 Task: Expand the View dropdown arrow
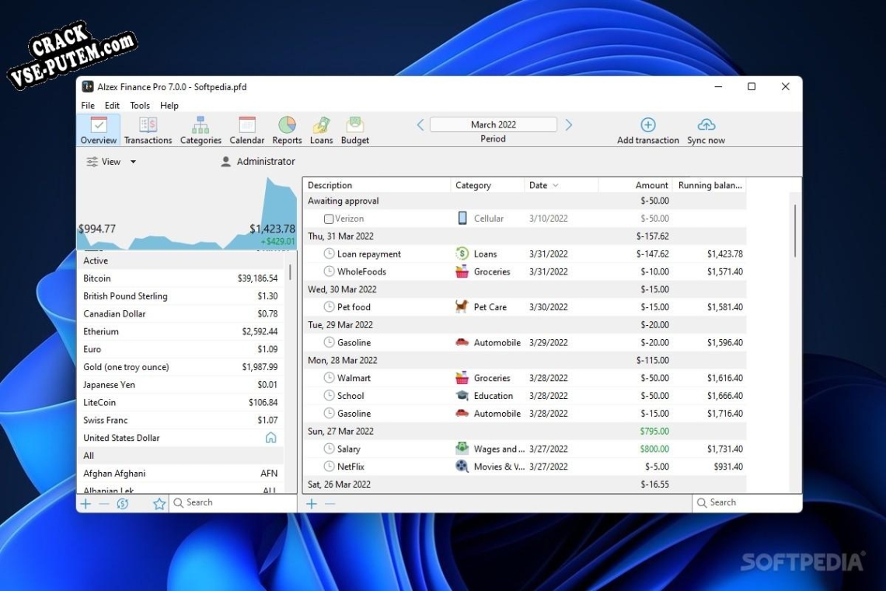pyautogui.click(x=134, y=162)
